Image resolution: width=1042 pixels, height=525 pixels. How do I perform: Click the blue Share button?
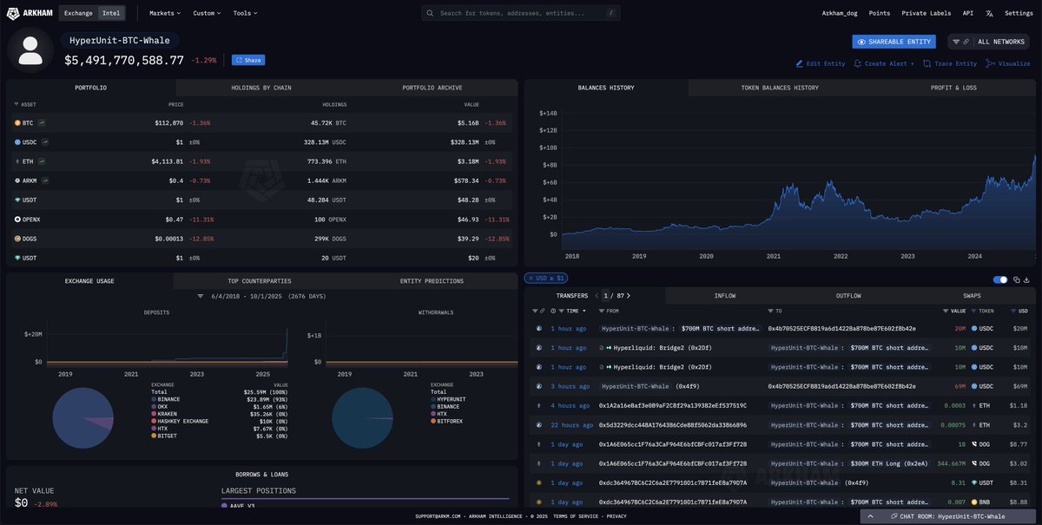coord(248,60)
